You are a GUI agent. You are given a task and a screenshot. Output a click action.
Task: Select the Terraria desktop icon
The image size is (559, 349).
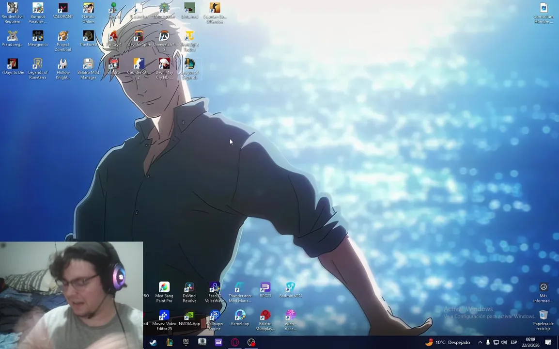(114, 11)
